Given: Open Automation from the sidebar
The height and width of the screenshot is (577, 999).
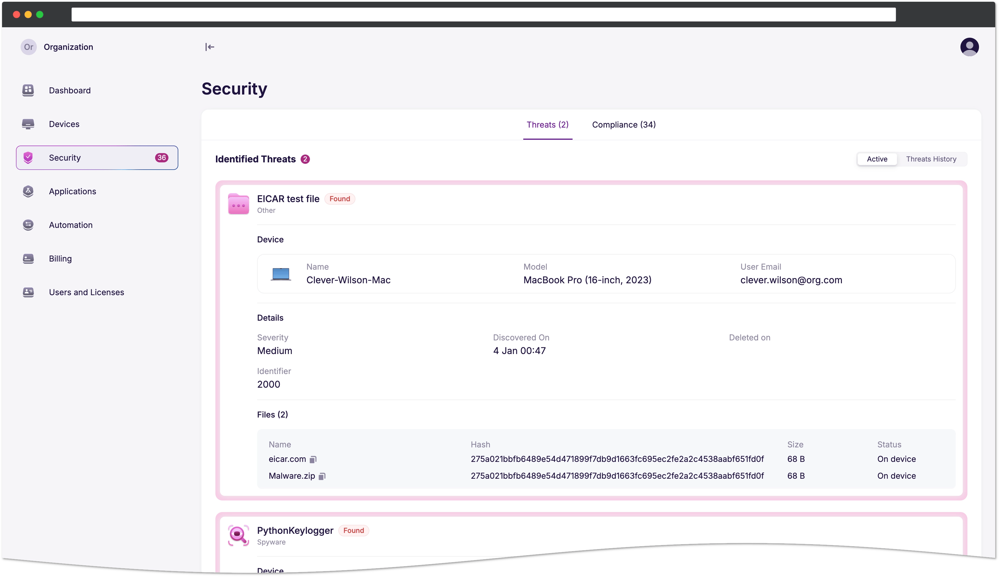Looking at the screenshot, I should 97,225.
